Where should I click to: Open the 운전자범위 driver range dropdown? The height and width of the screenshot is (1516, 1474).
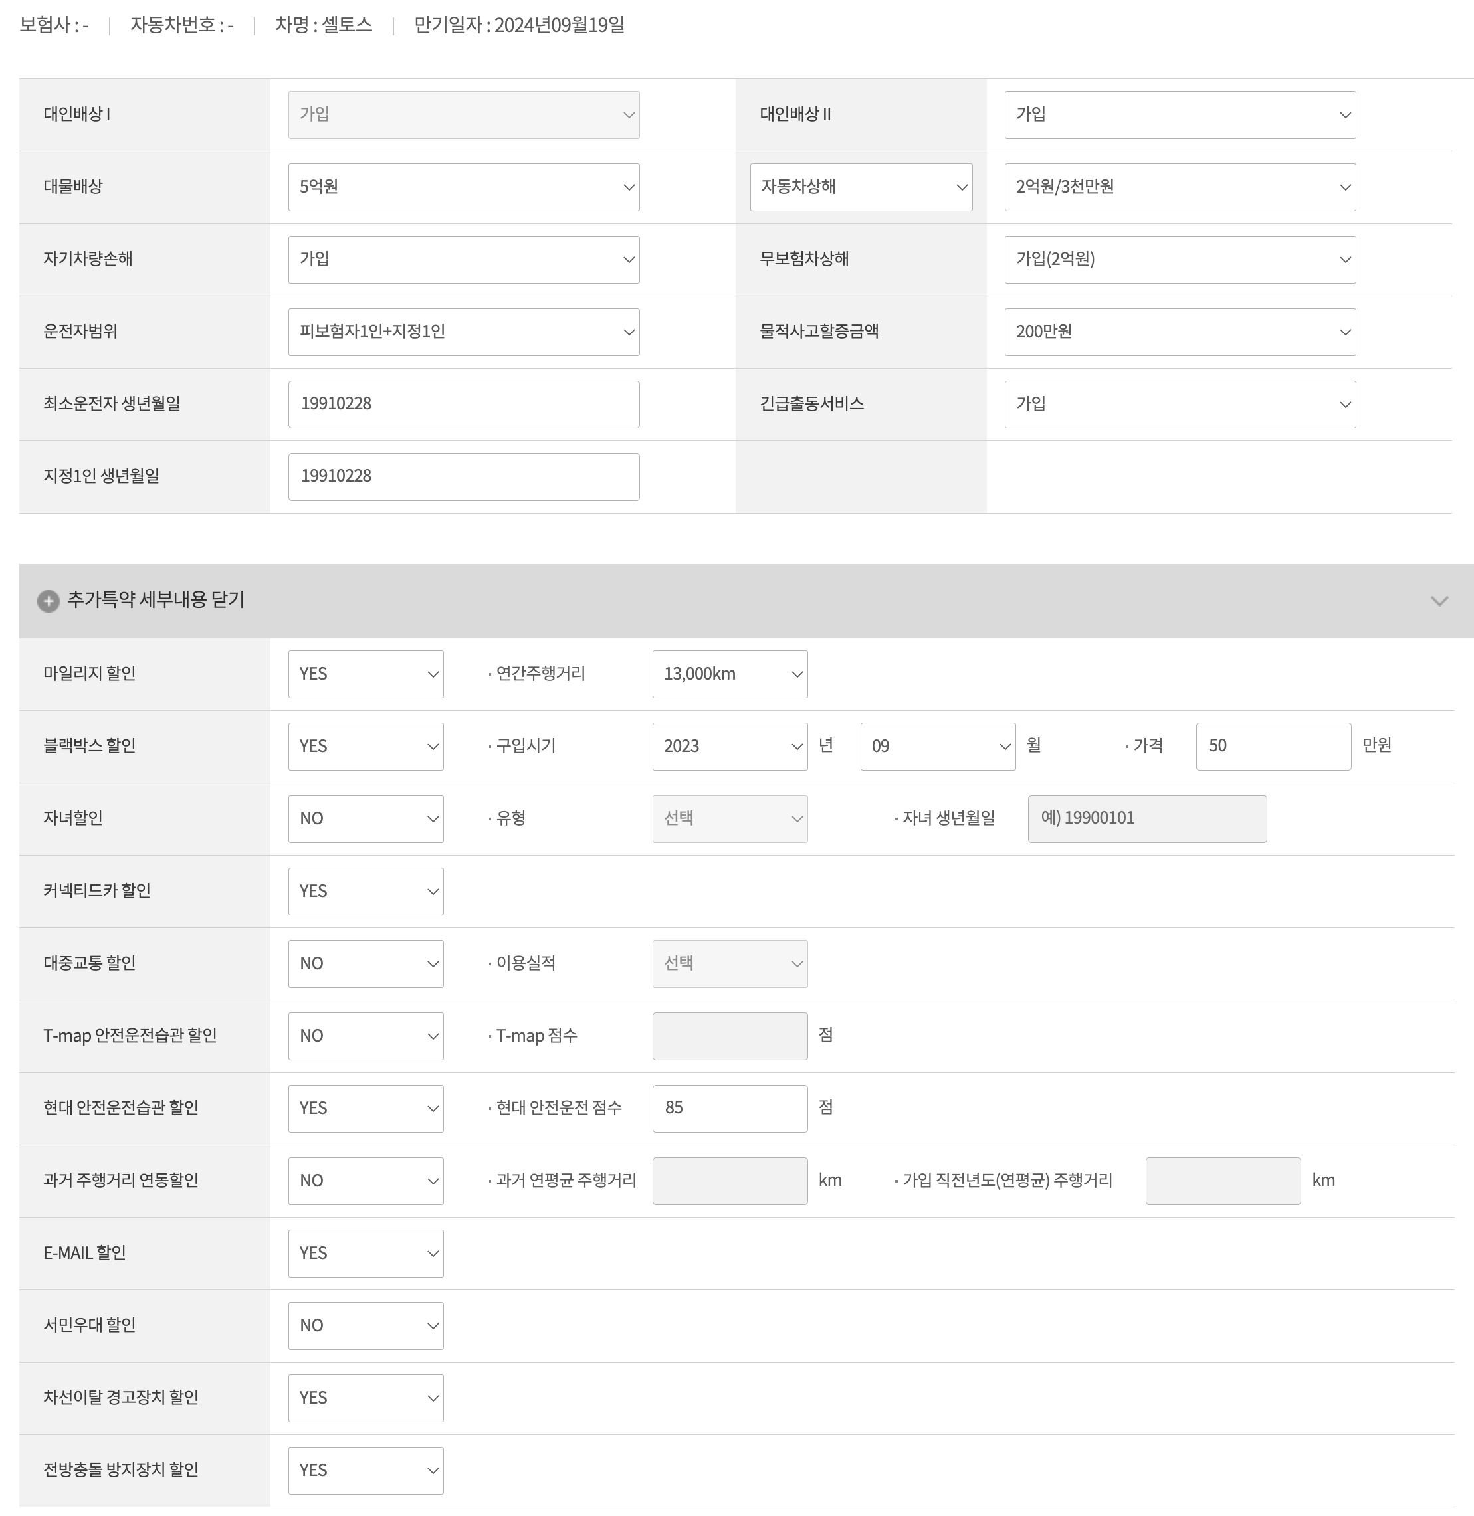(463, 332)
